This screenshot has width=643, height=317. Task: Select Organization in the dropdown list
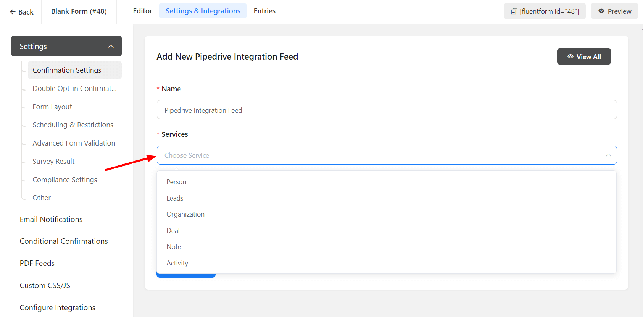click(x=185, y=214)
